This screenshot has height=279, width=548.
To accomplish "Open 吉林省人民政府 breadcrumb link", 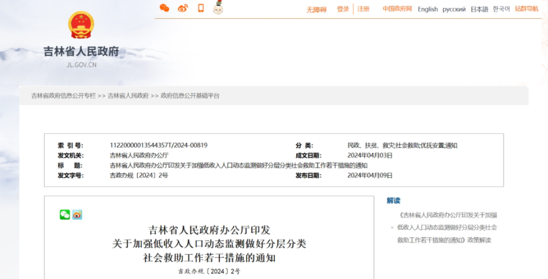I will click(x=128, y=96).
